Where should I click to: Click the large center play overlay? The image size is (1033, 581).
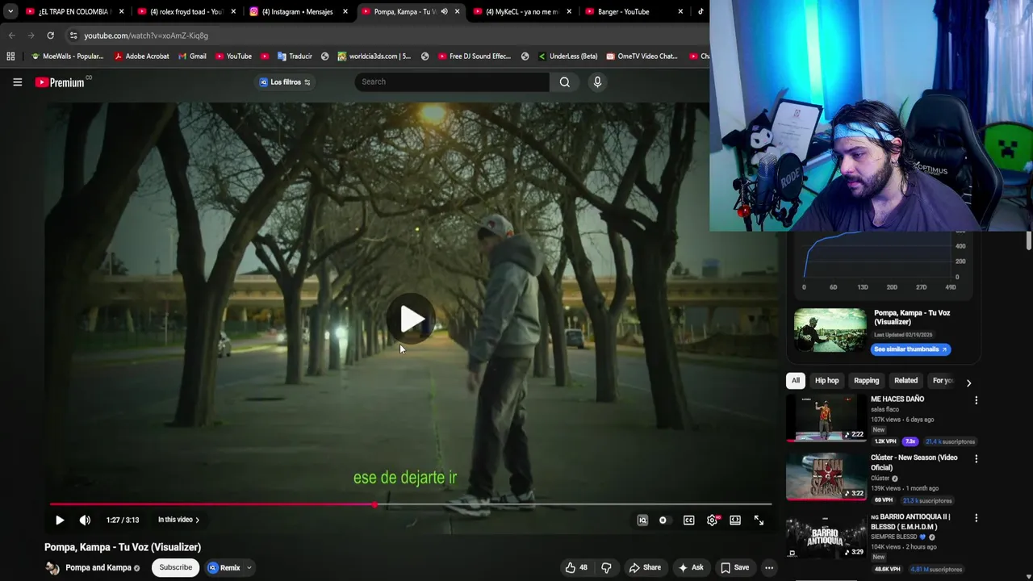tap(412, 320)
